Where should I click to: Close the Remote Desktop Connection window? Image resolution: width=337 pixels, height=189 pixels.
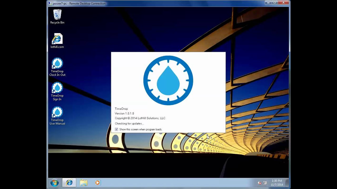click(284, 3)
